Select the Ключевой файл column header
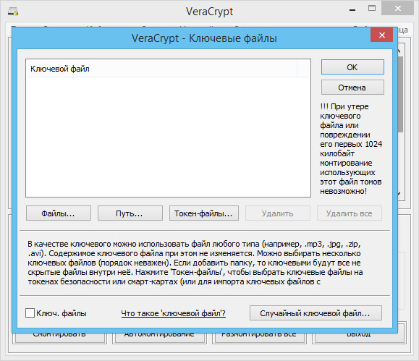Screen dimensions: 419x361 point(161,69)
